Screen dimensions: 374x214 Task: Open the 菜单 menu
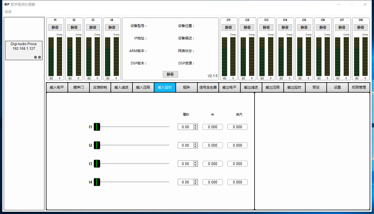point(8,12)
